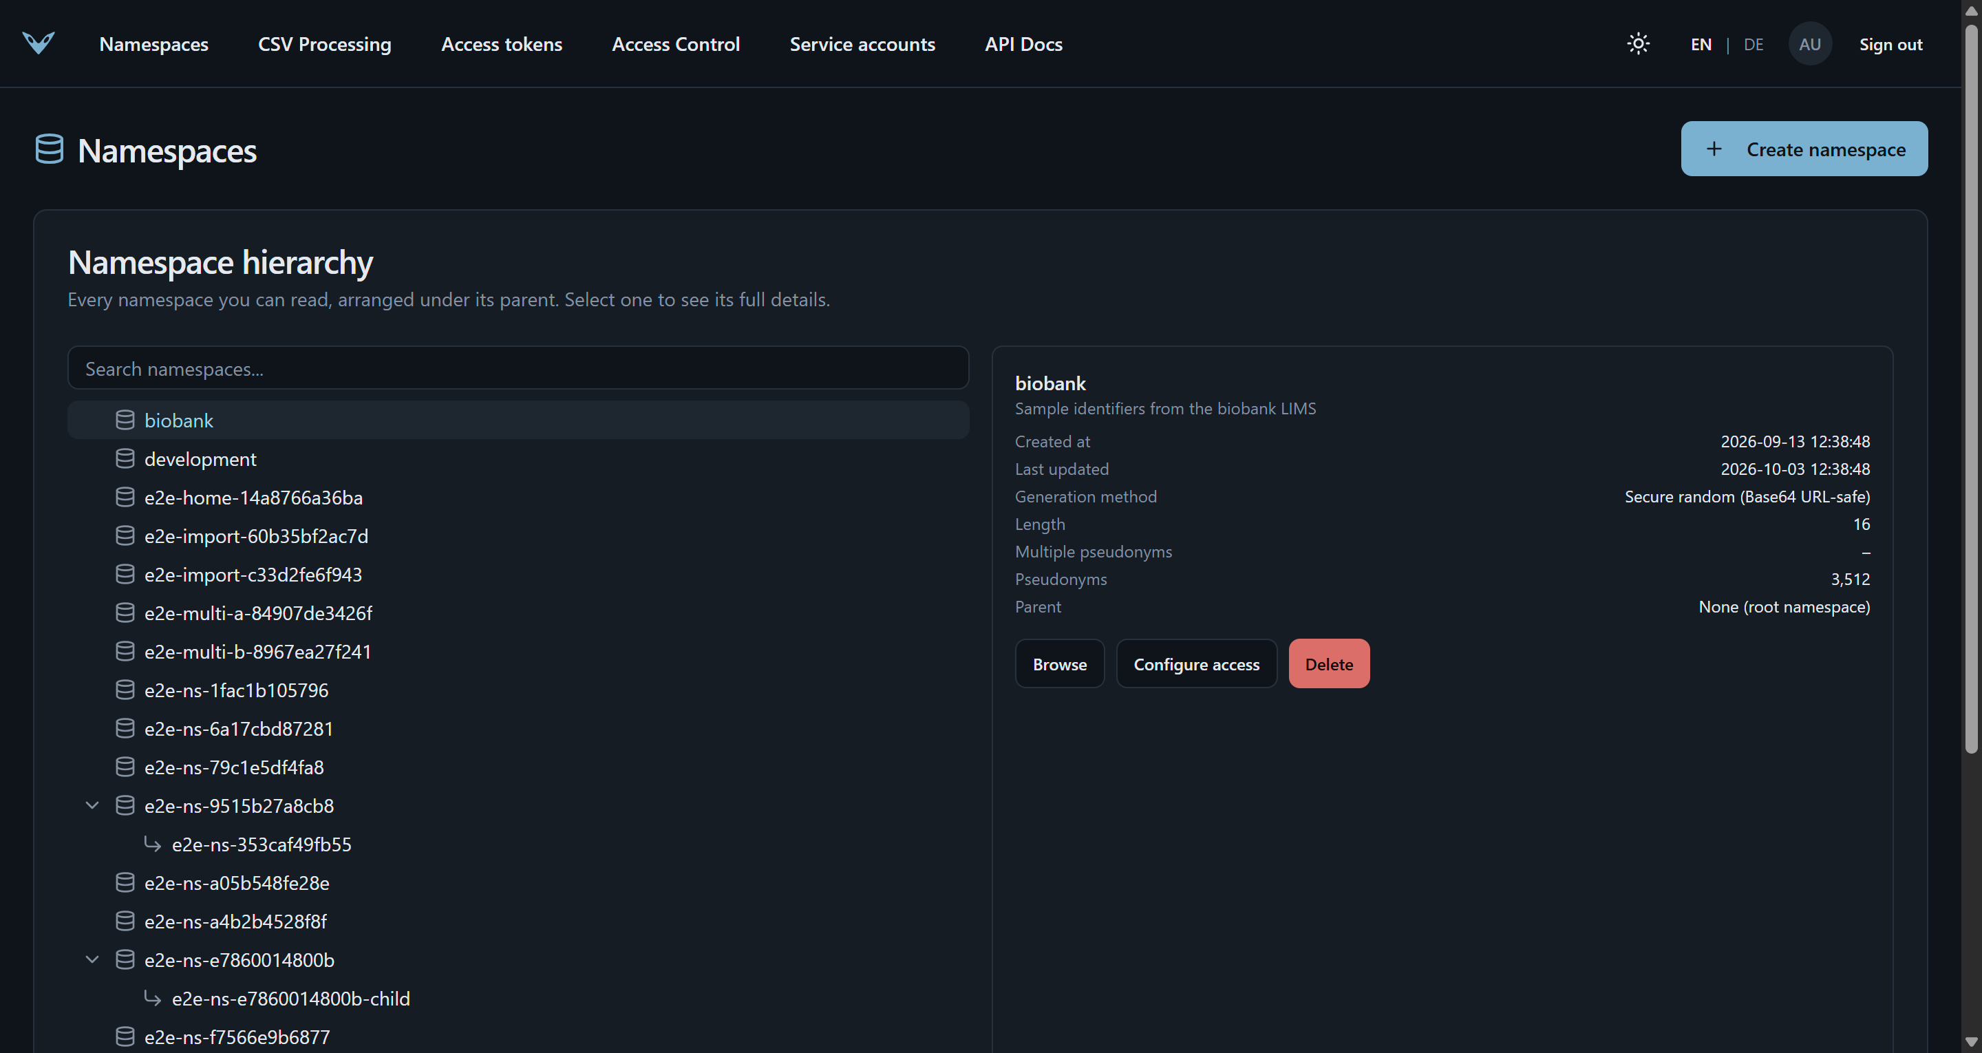Open the Namespaces nav item

point(154,45)
